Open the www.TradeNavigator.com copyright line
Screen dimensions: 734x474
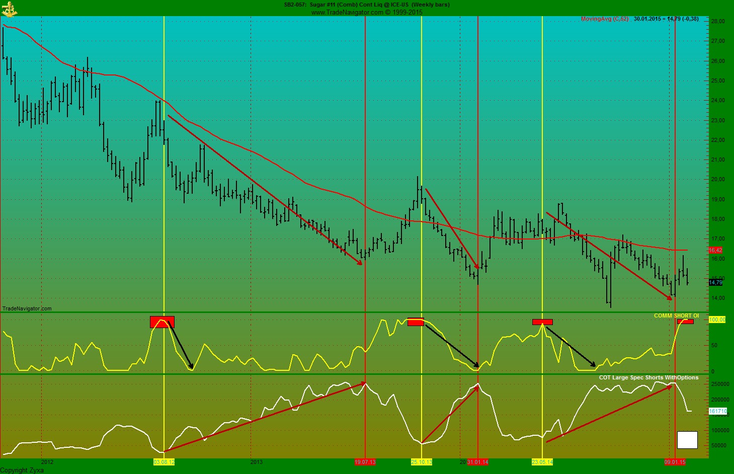[x=367, y=12]
